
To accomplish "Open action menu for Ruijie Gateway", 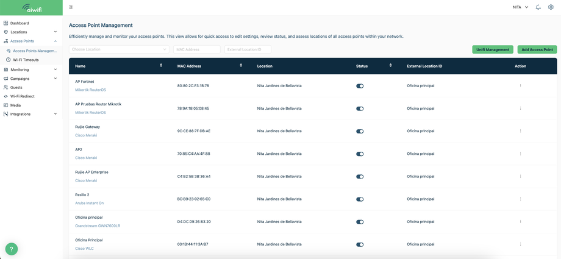I will pyautogui.click(x=520, y=131).
